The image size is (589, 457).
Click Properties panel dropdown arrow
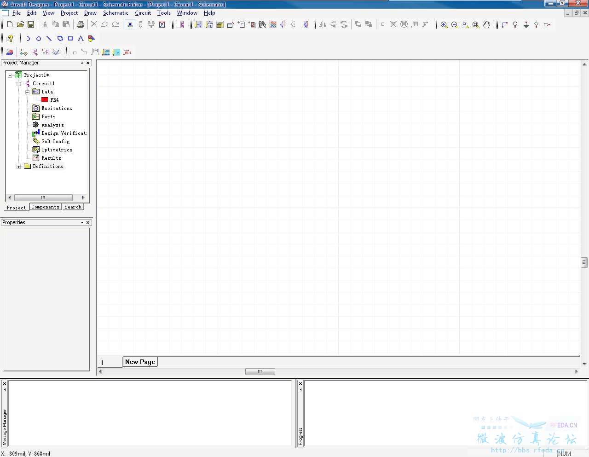(82, 222)
